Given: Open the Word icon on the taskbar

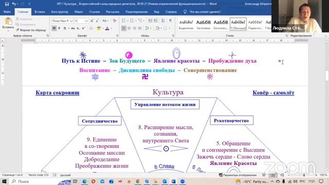Looking at the screenshot, I should [174, 181].
